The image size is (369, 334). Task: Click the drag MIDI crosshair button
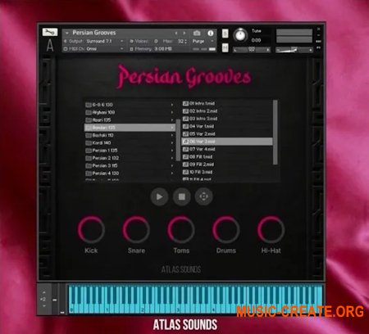coord(203,196)
